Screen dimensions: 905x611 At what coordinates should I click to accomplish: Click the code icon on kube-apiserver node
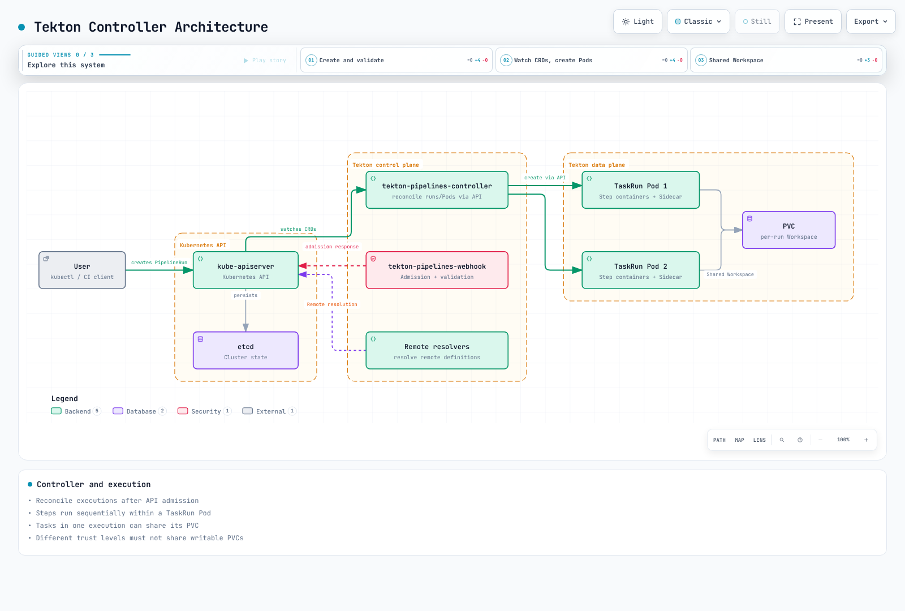pos(200,259)
